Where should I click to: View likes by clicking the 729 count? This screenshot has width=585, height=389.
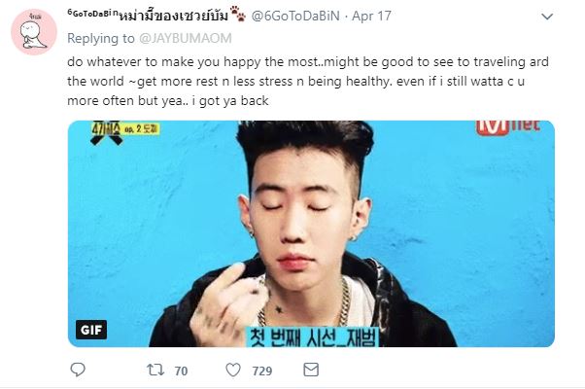pyautogui.click(x=262, y=371)
